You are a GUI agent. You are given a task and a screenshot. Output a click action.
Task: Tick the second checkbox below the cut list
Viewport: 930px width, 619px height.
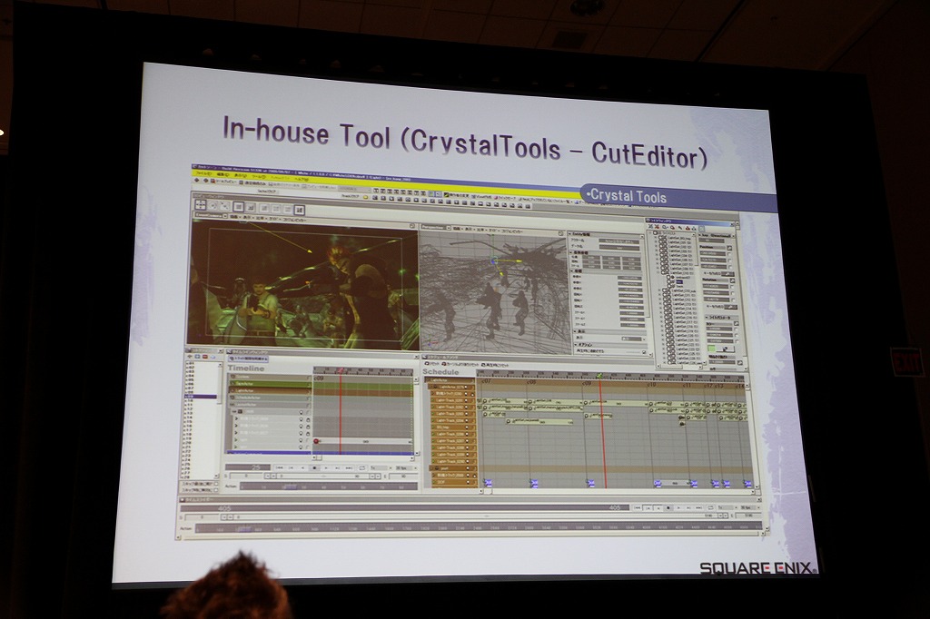216,490
